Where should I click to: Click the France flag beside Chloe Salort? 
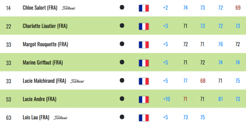coord(144,8)
